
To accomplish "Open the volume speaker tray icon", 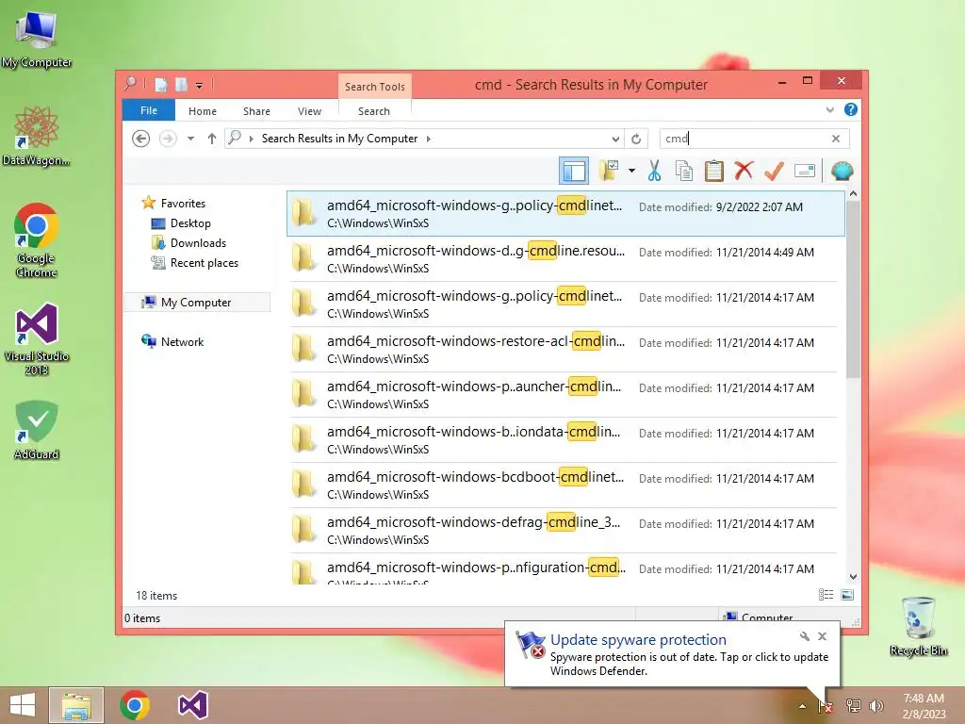I will [x=876, y=706].
